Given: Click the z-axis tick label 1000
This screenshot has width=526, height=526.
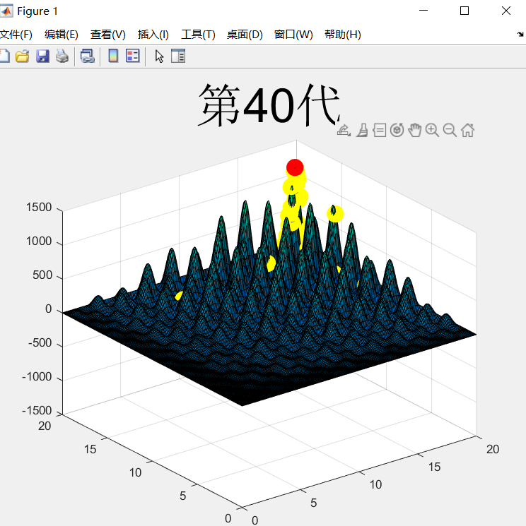Looking at the screenshot, I should [39, 241].
